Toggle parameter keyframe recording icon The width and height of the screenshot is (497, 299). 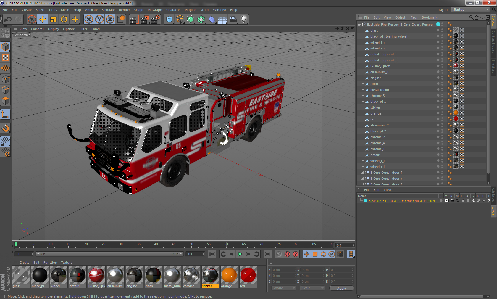[x=332, y=254]
